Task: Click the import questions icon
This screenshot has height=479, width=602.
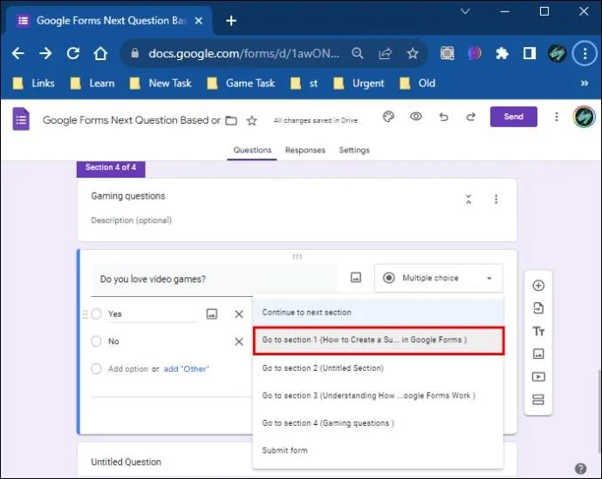Action: [x=538, y=308]
